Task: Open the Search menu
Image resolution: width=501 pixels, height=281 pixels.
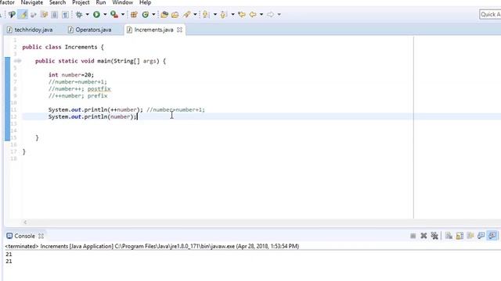Action: coord(57,2)
